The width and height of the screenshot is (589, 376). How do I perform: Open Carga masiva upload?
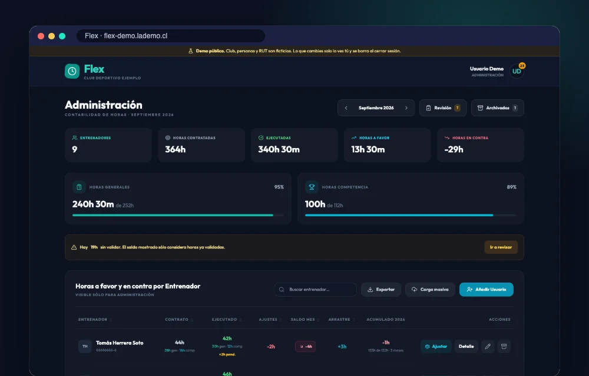coord(430,290)
